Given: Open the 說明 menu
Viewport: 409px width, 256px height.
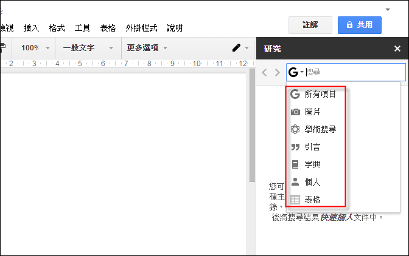Looking at the screenshot, I should coord(175,28).
